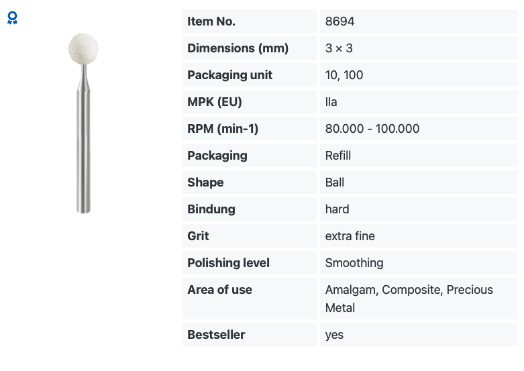Click the 3 × 3 dimensions value
Screen dimensions: 524x371
point(339,48)
